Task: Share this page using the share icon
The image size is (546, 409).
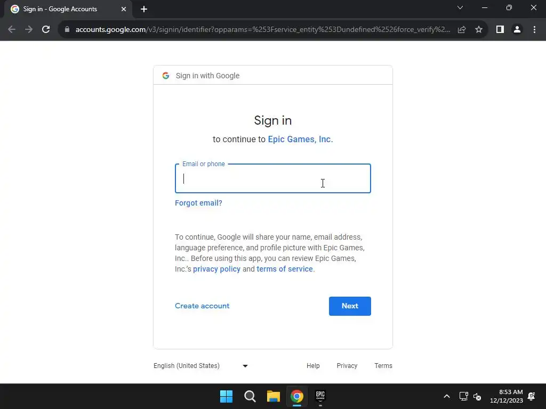Action: (462, 30)
